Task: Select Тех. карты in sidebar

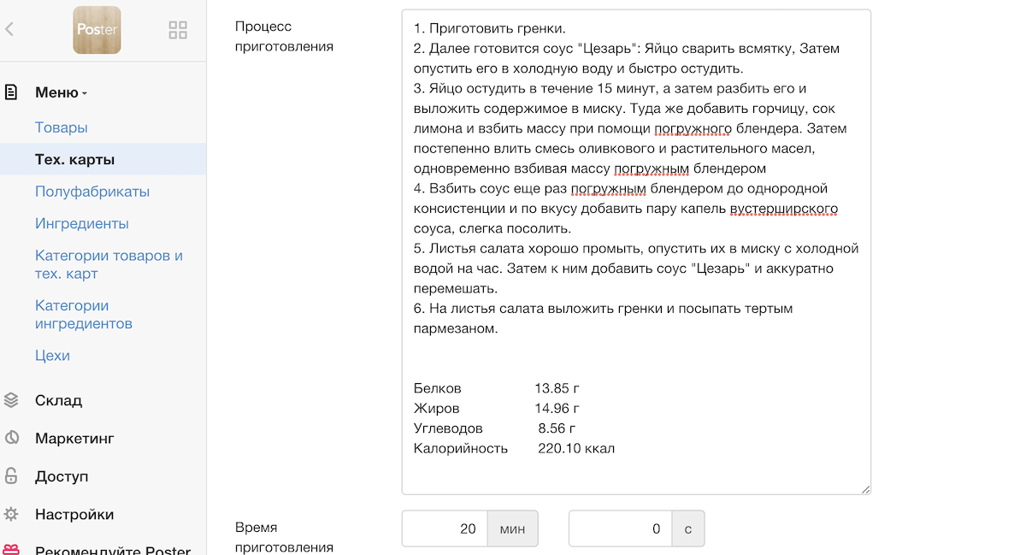Action: pos(74,160)
